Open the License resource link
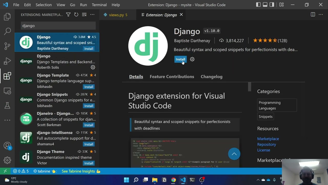The height and width of the screenshot is (185, 328). pyautogui.click(x=264, y=150)
